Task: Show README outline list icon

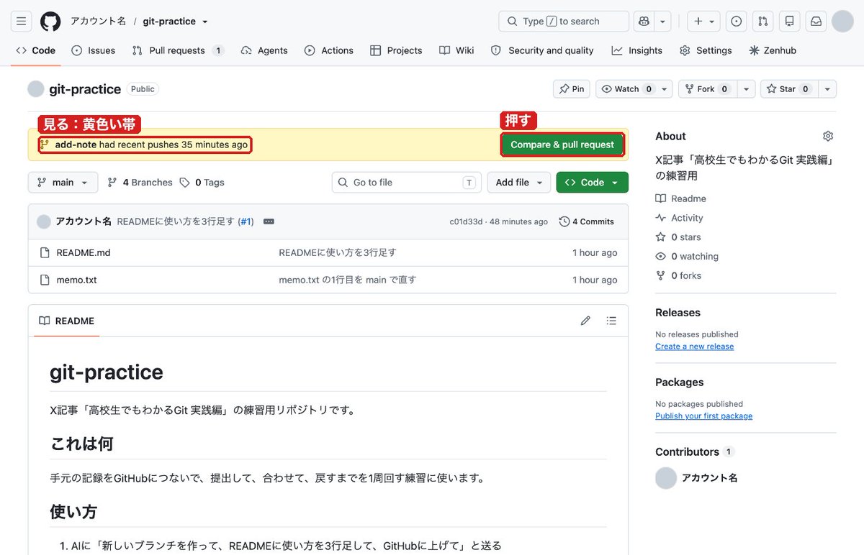Action: pos(611,321)
